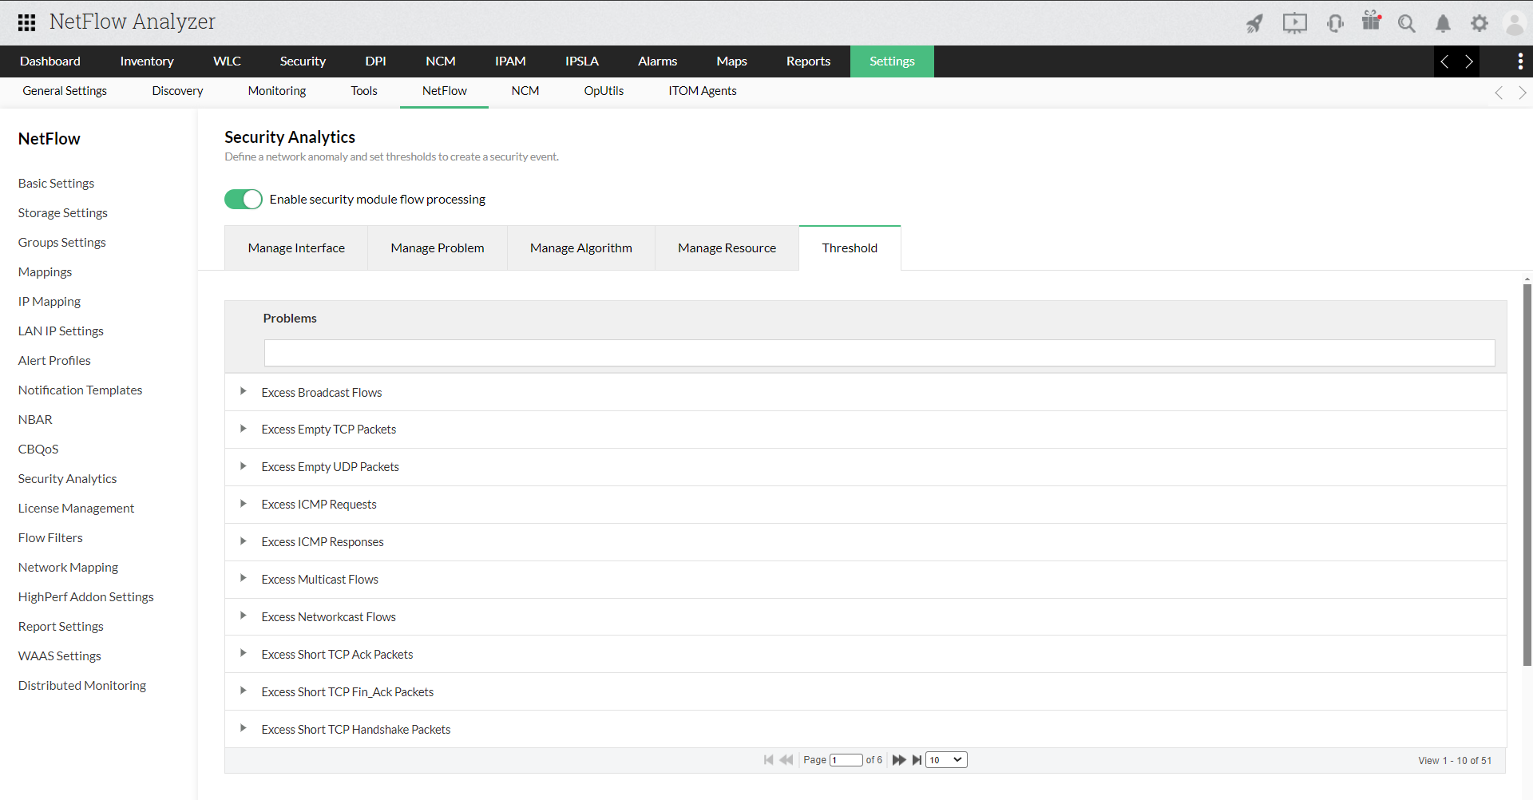Open NBAR in sidebar
The height and width of the screenshot is (800, 1533).
(35, 420)
